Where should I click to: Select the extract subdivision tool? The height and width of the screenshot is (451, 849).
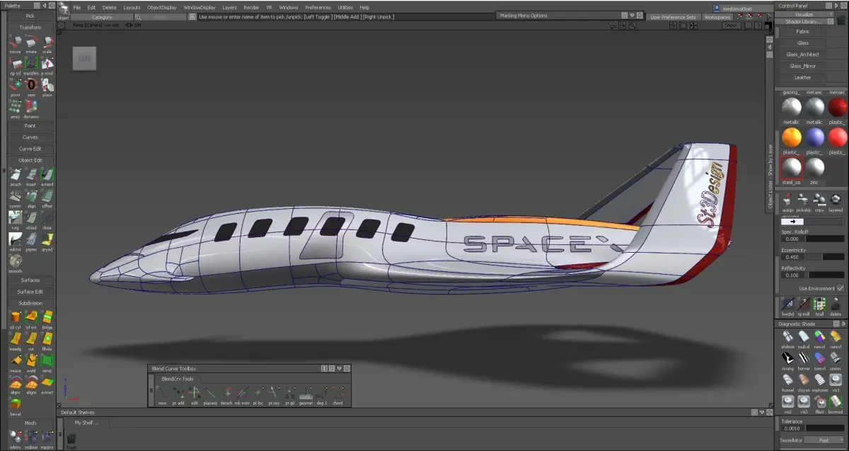coord(47,384)
